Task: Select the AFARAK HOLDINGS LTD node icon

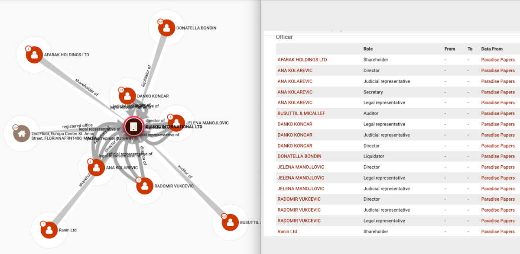Action: click(34, 55)
